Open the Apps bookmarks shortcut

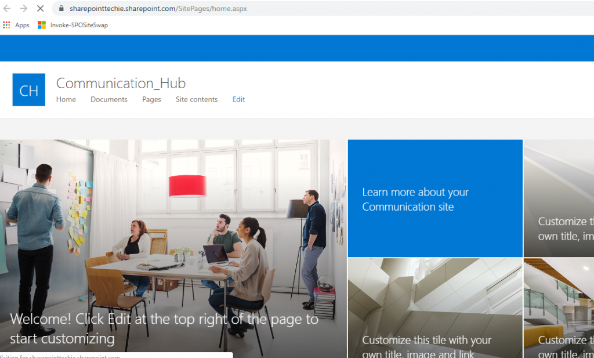pos(16,25)
